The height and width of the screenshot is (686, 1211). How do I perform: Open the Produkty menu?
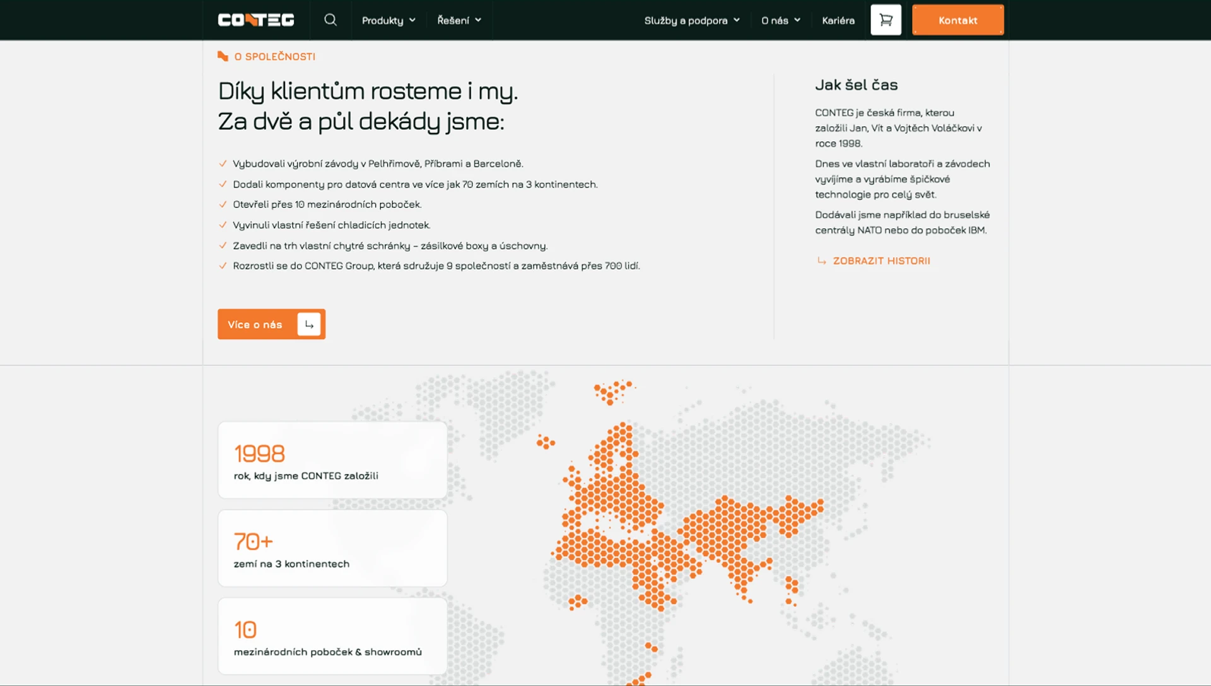click(x=389, y=20)
